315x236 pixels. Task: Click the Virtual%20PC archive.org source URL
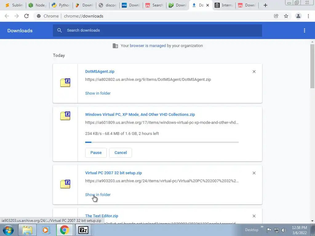[x=162, y=181]
